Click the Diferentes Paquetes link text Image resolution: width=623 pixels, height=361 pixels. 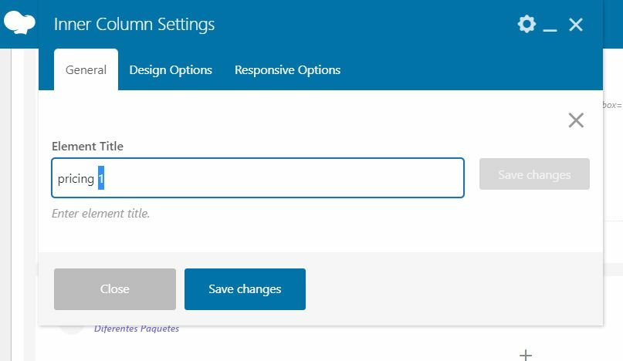point(137,329)
